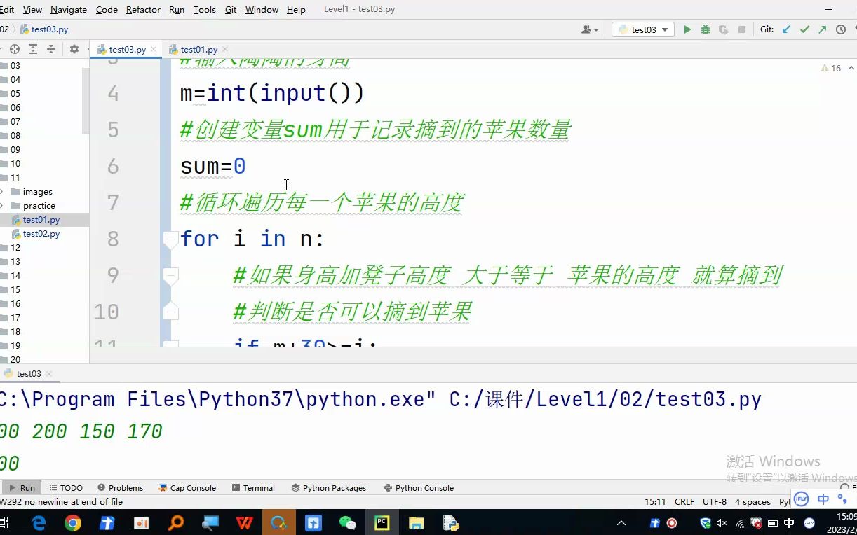Open the Git menu
This screenshot has width=857, height=535.
point(229,9)
